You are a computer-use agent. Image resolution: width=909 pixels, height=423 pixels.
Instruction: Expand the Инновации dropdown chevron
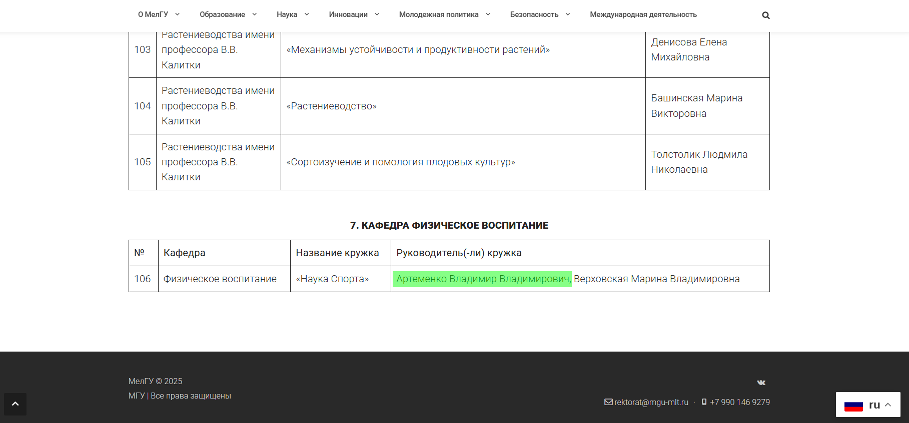coord(377,14)
